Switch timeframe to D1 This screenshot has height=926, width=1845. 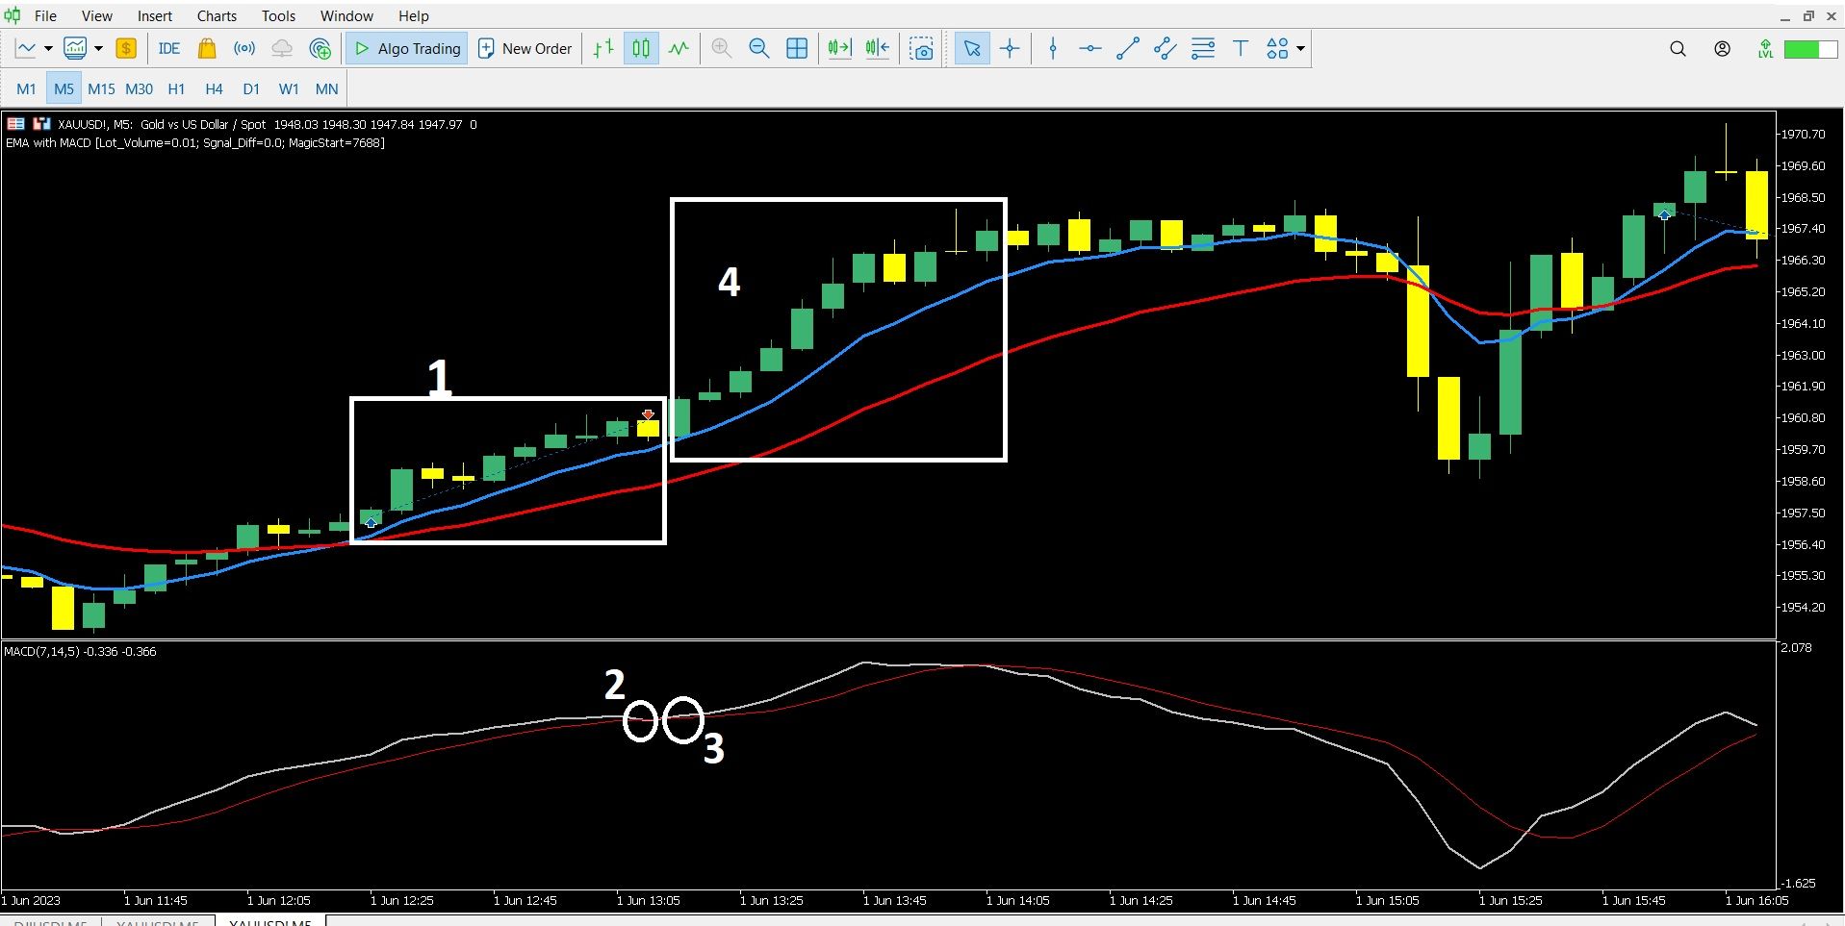point(251,88)
